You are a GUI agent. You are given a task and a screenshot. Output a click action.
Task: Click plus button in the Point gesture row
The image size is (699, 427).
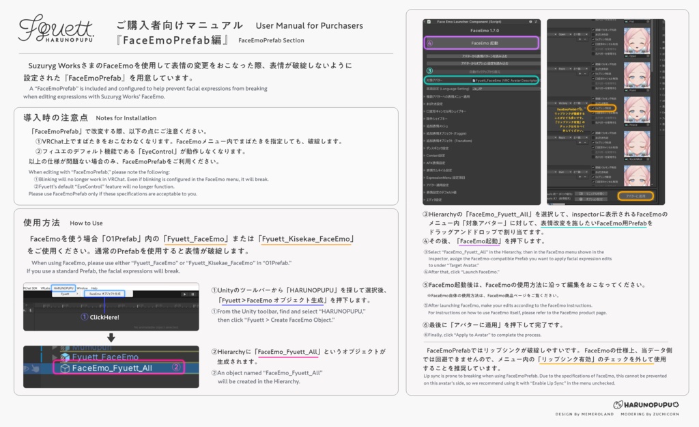click(580, 74)
